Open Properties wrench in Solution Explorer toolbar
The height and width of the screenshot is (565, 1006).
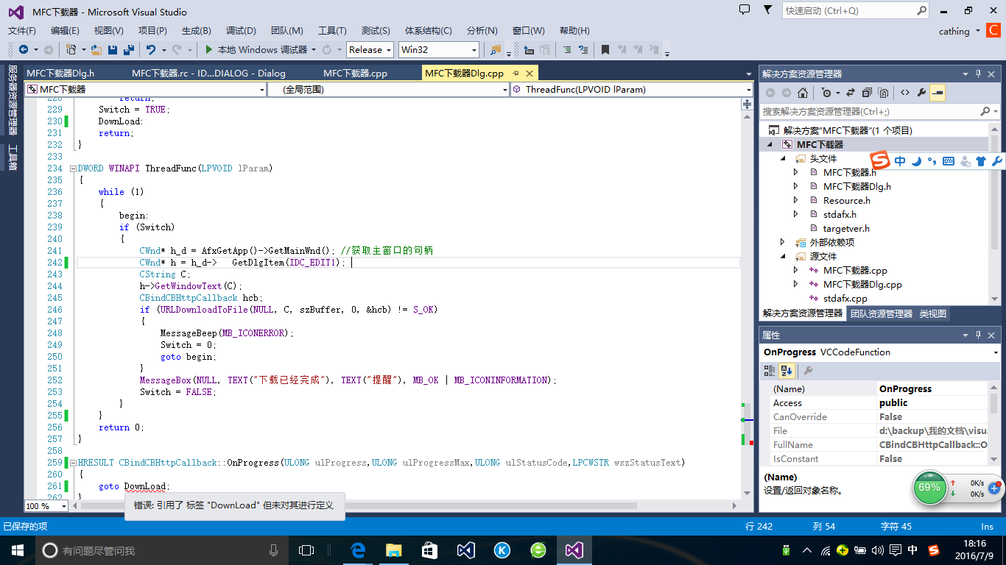[921, 93]
